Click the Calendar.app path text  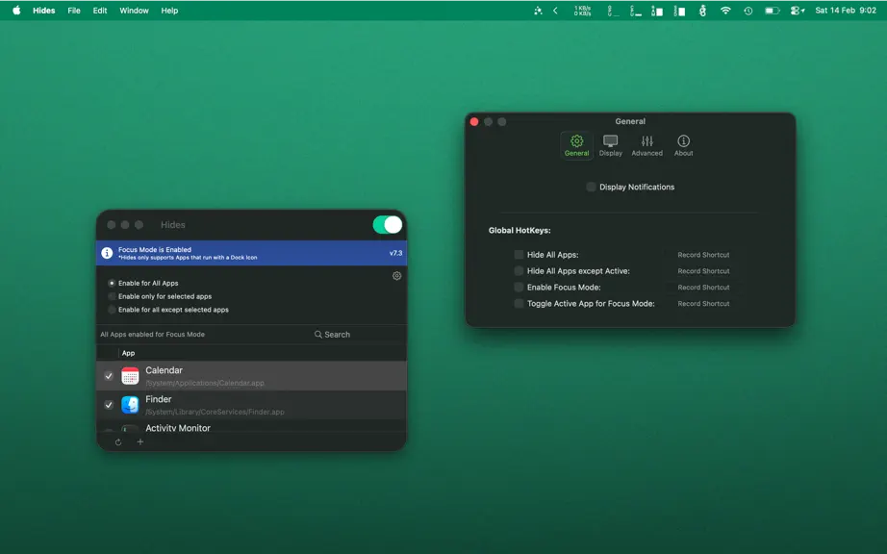(x=205, y=383)
